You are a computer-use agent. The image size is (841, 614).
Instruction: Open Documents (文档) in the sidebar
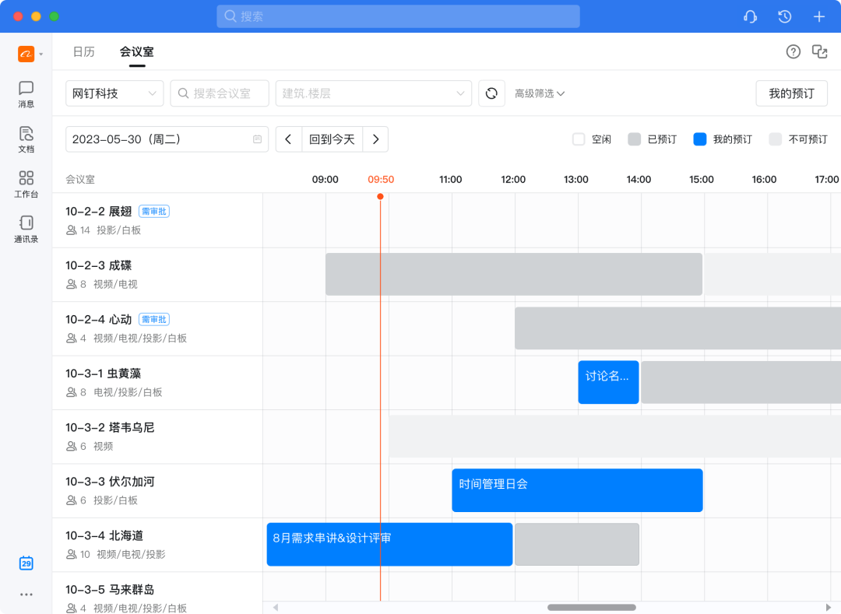tap(26, 139)
